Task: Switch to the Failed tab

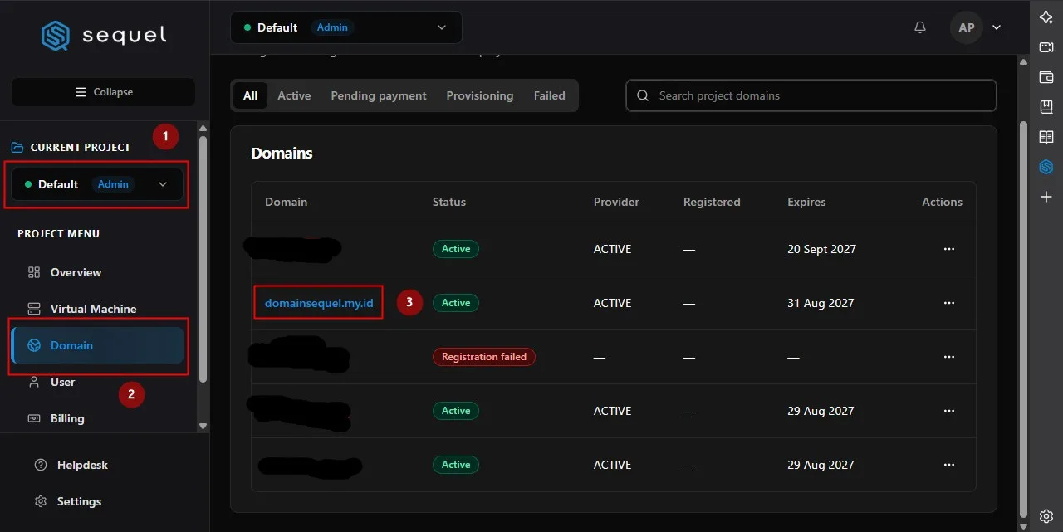Action: (549, 95)
